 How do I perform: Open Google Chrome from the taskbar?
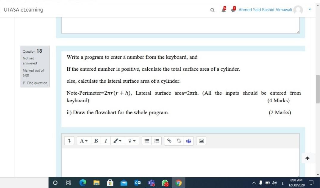pyautogui.click(x=178, y=183)
